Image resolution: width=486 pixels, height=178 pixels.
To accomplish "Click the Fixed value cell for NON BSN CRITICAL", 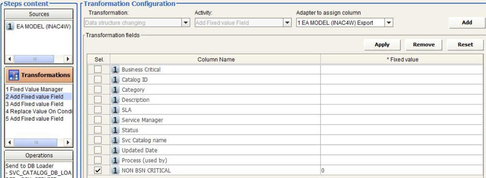I will point(401,170).
